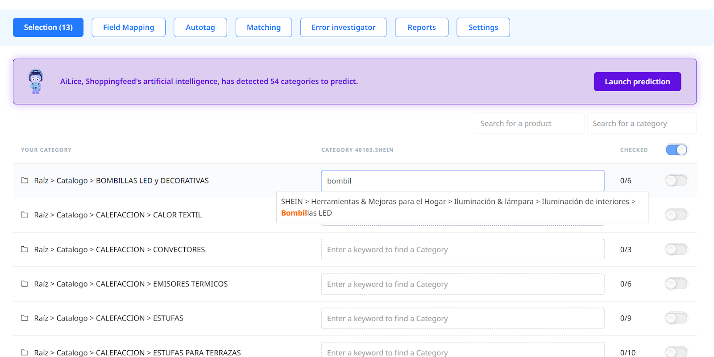This screenshot has height=357, width=714.
Task: Open the Error investigator tab
Action: (343, 27)
